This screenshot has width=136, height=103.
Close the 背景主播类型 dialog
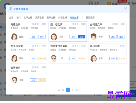126,8
